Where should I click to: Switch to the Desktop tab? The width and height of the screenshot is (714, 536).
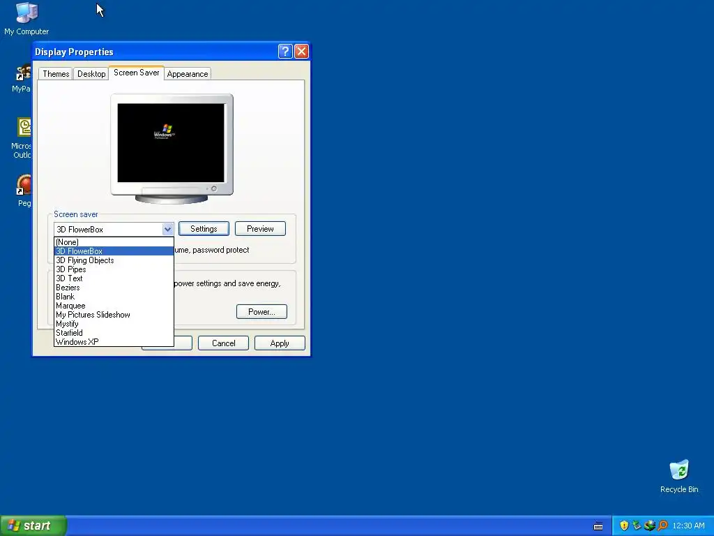[x=91, y=74]
